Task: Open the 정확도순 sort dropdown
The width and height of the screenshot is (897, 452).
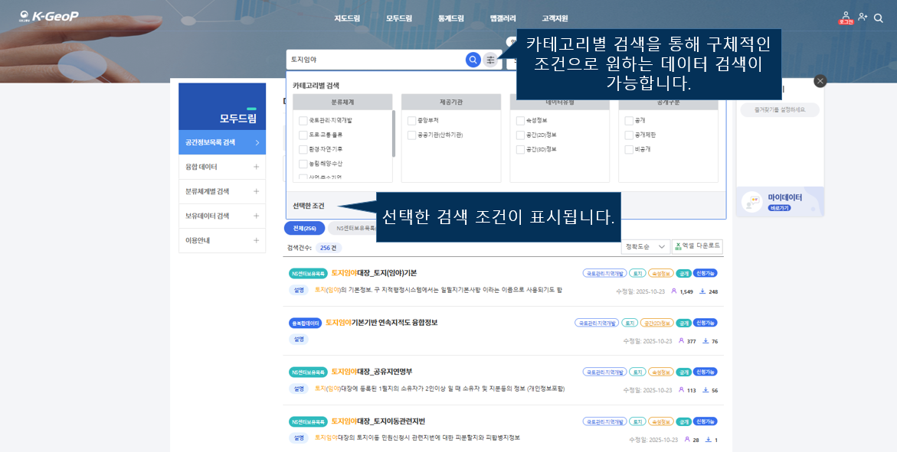Action: tap(645, 246)
